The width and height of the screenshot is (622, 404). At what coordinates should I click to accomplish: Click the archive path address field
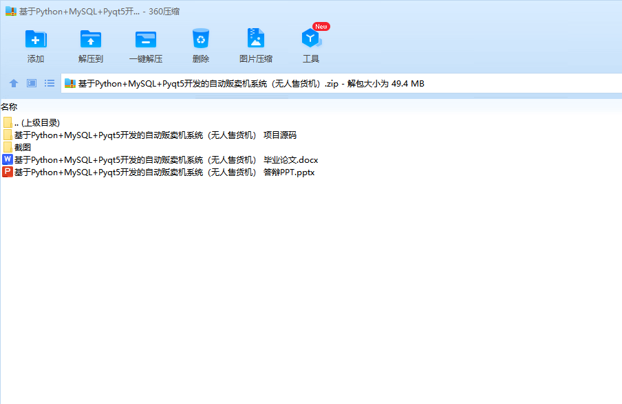[x=341, y=84]
